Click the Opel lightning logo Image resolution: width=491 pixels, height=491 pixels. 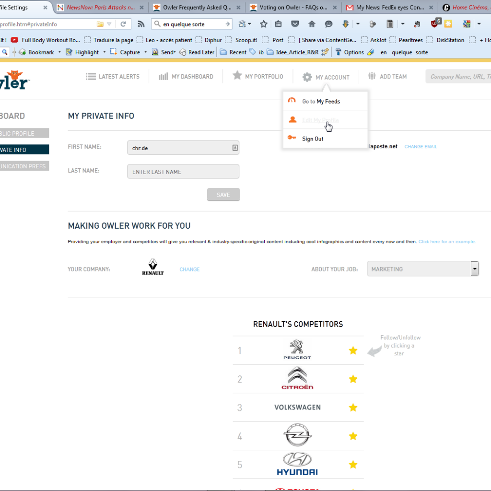click(x=297, y=435)
